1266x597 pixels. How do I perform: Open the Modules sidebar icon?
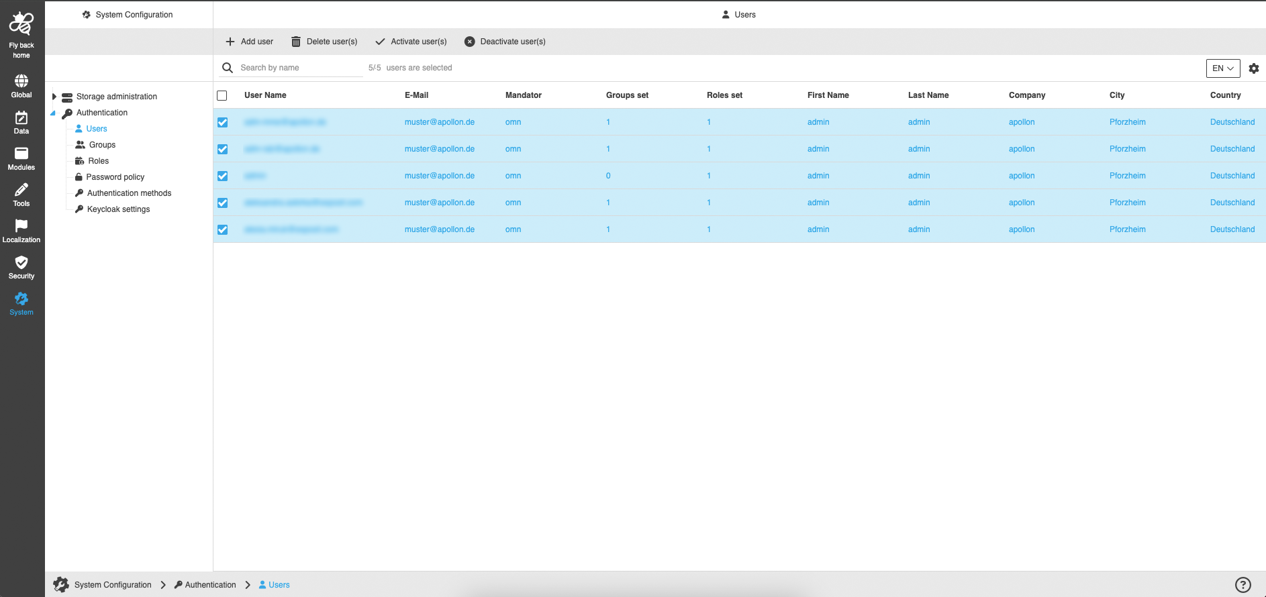(x=21, y=154)
